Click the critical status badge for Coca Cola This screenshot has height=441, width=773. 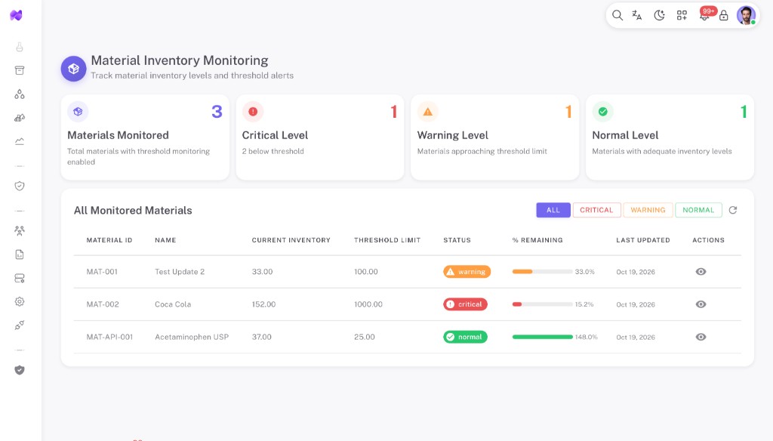(x=465, y=304)
